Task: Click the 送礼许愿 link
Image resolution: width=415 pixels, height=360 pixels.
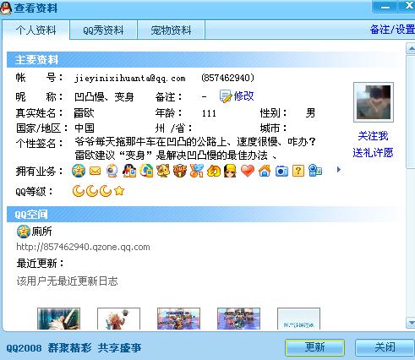Action: pos(373,153)
